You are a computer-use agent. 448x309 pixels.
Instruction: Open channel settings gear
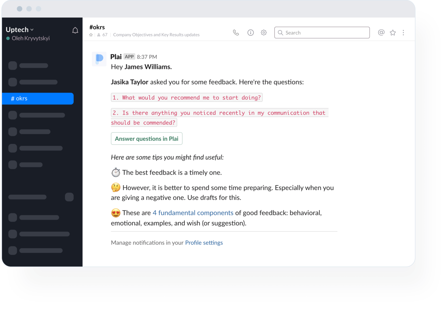coord(264,33)
